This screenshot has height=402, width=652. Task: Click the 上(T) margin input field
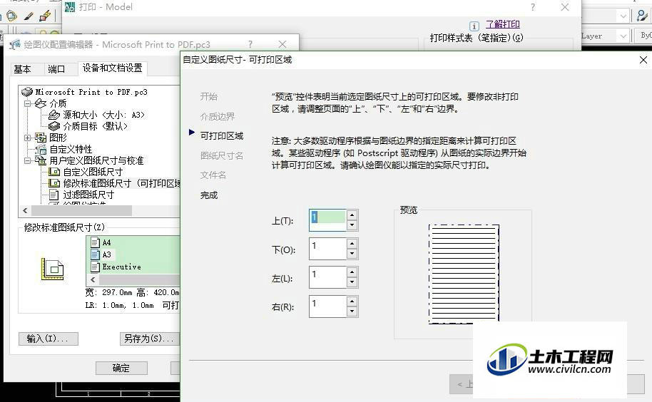[x=328, y=220]
